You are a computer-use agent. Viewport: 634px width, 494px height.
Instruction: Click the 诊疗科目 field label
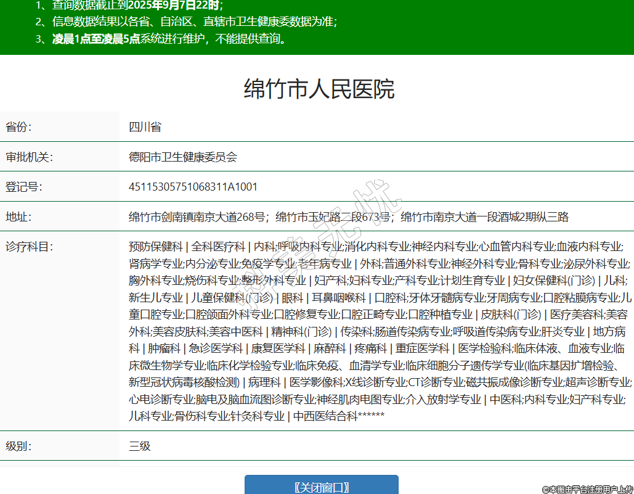(29, 247)
